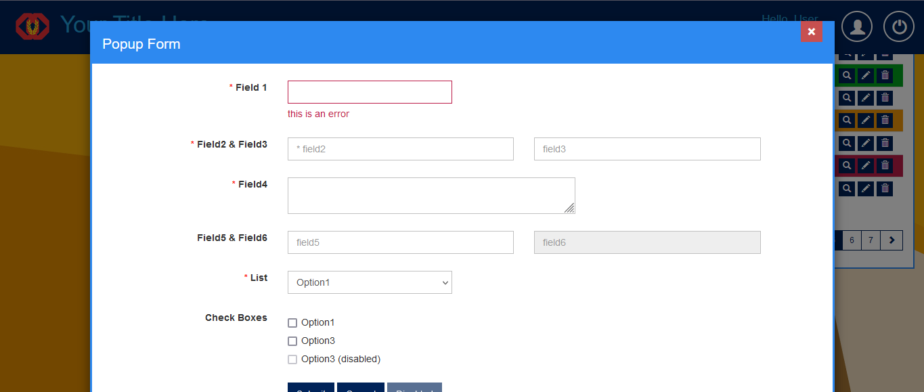Open the List dropdown showing Option1
The image size is (924, 392).
click(370, 282)
